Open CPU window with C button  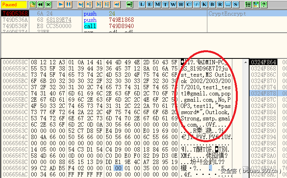[x=189, y=4]
